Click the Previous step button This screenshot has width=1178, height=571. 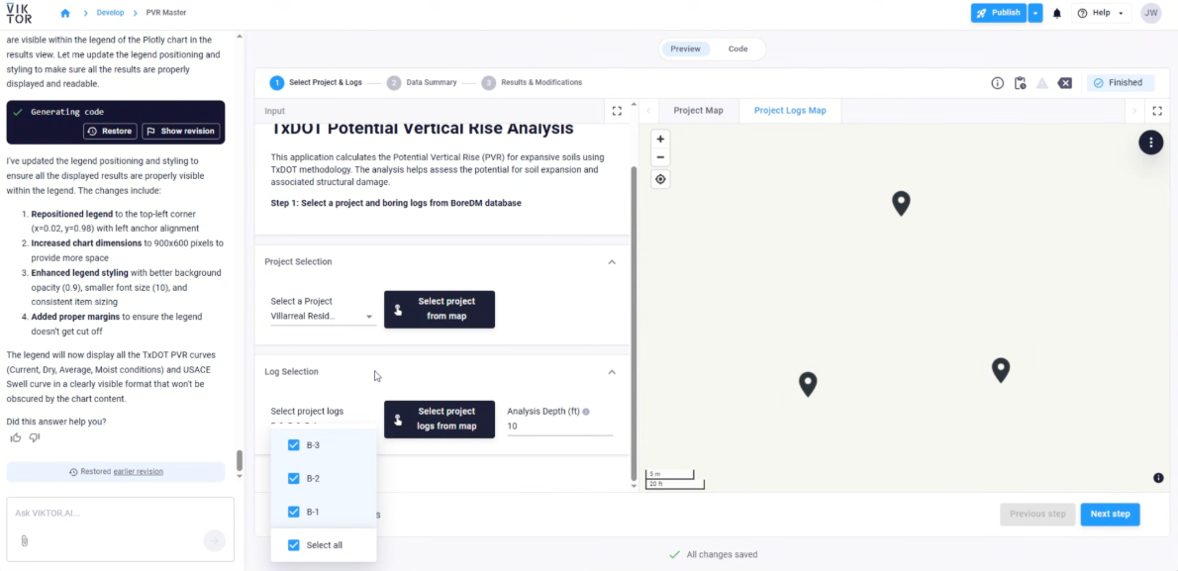point(1037,514)
